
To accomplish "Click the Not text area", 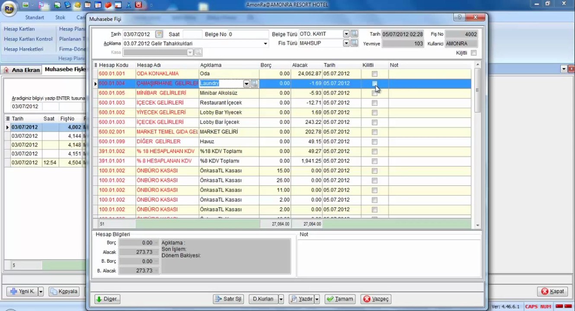I will 389,257.
